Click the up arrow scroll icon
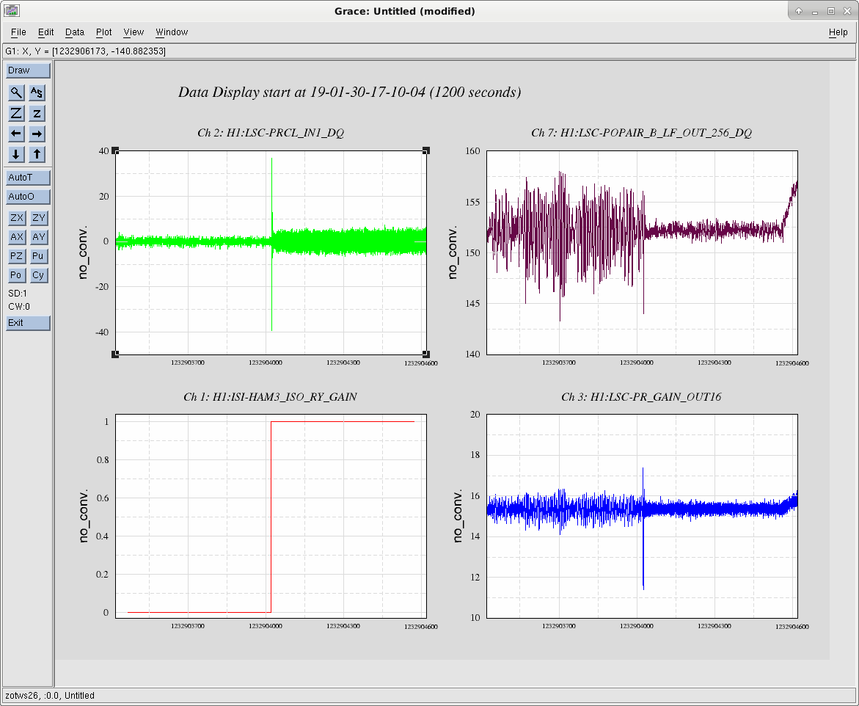The image size is (859, 706). coord(37,155)
